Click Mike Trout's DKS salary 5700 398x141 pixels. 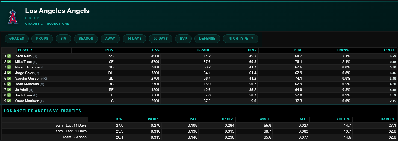click(x=155, y=62)
